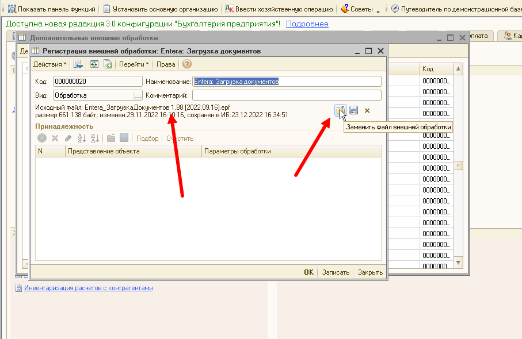The height and width of the screenshot is (339, 522).
Task: Click the ellipsis button of the Вид field
Action: point(138,96)
